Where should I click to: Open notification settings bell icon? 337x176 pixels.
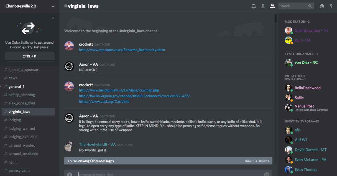[x=253, y=6]
